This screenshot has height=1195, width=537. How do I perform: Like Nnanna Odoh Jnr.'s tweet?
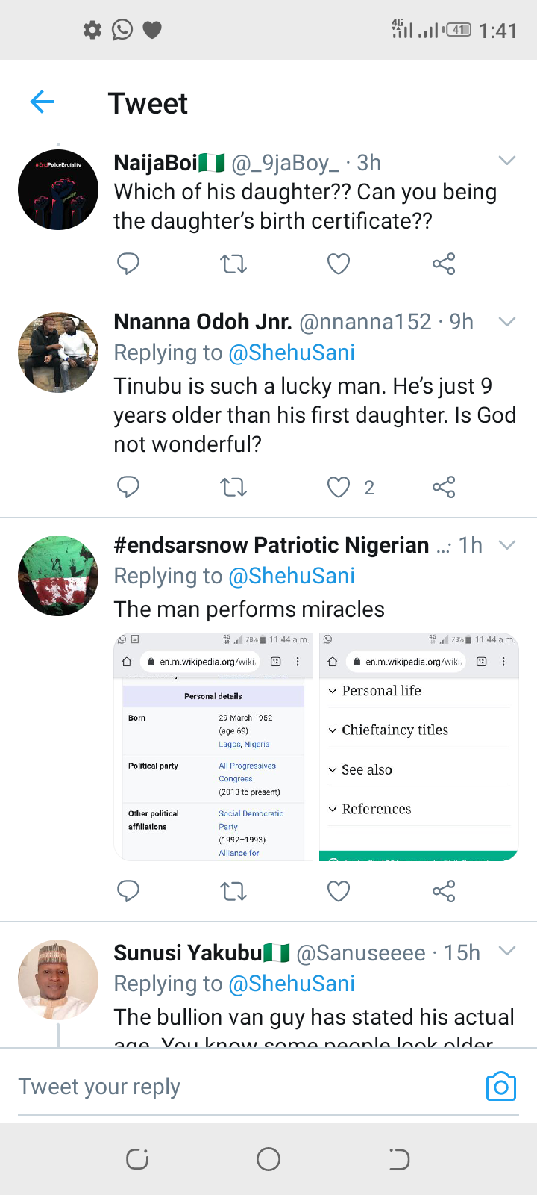(339, 488)
